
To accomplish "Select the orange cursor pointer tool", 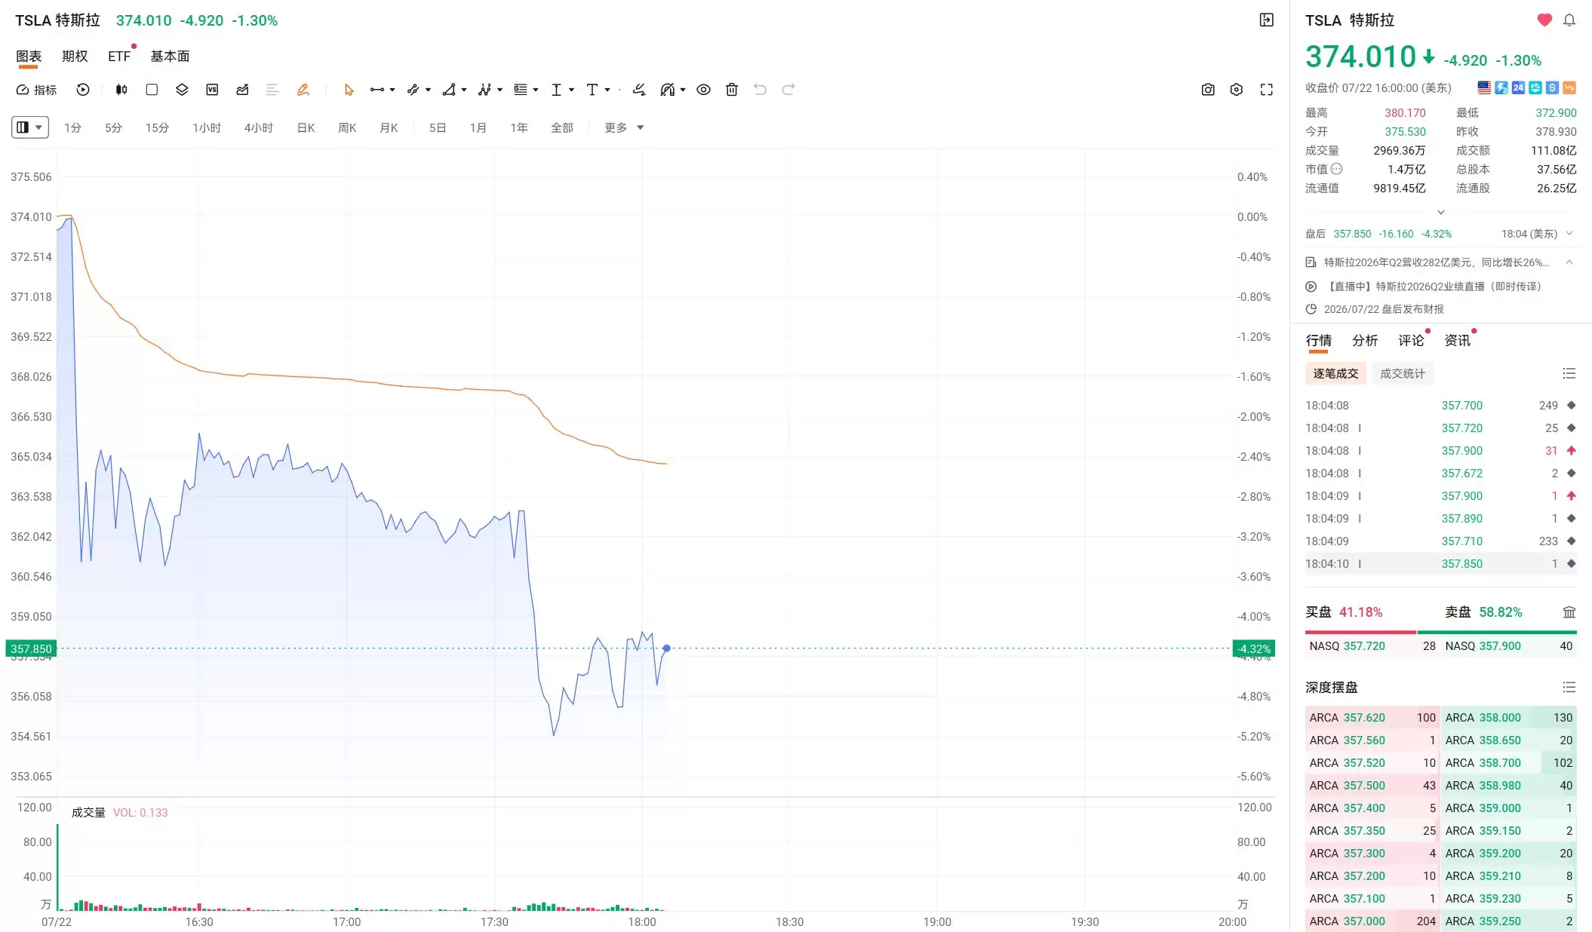I will (349, 90).
